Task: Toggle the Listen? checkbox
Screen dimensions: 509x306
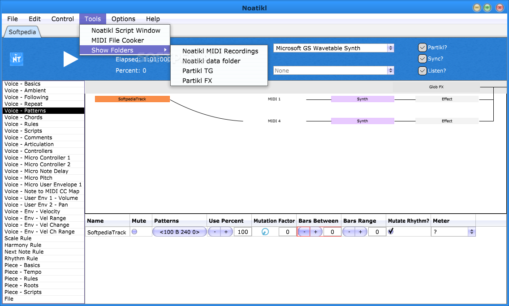Action: tap(423, 71)
